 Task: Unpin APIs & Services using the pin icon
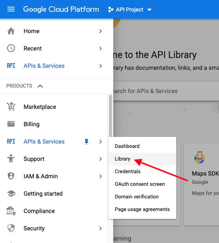coord(86,142)
